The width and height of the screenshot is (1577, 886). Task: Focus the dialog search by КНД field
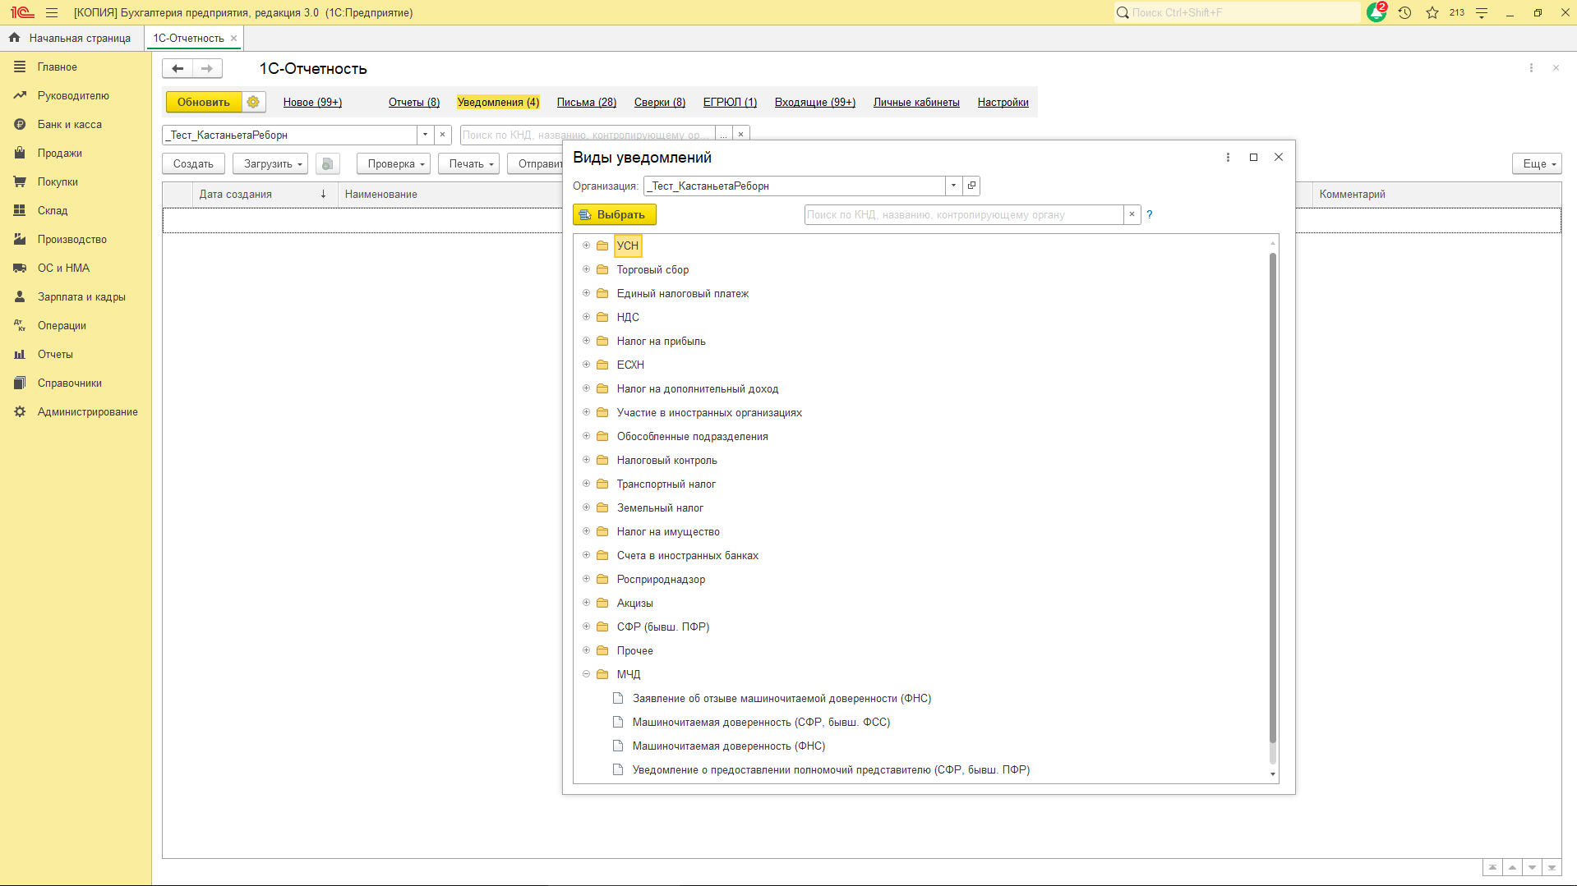coord(963,214)
